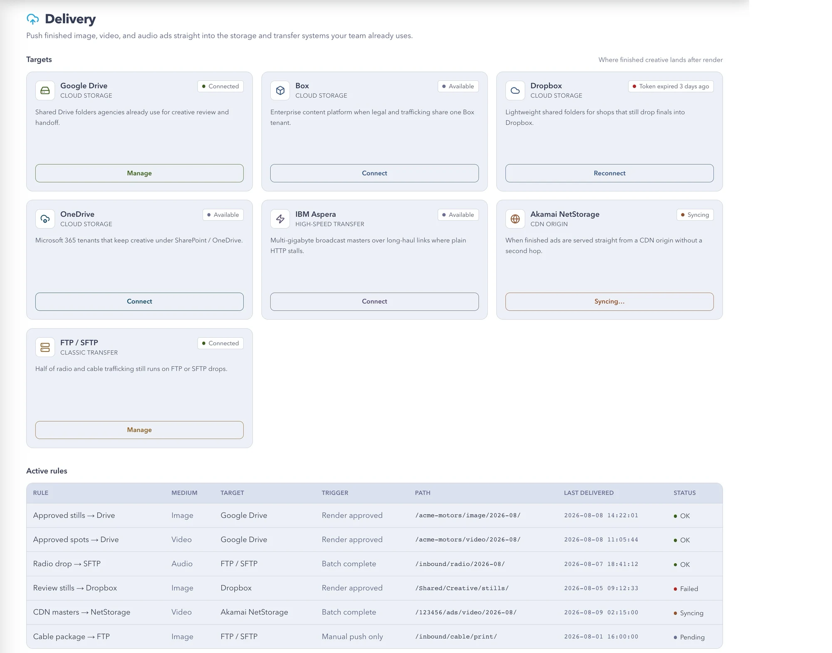This screenshot has height=653, width=832.
Task: Click the Manual push only trigger cell
Action: click(352, 636)
